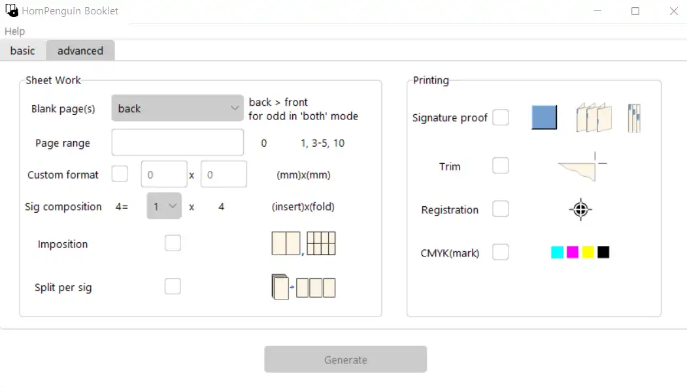
Task: Check the Custom format checkbox
Action: coord(120,174)
